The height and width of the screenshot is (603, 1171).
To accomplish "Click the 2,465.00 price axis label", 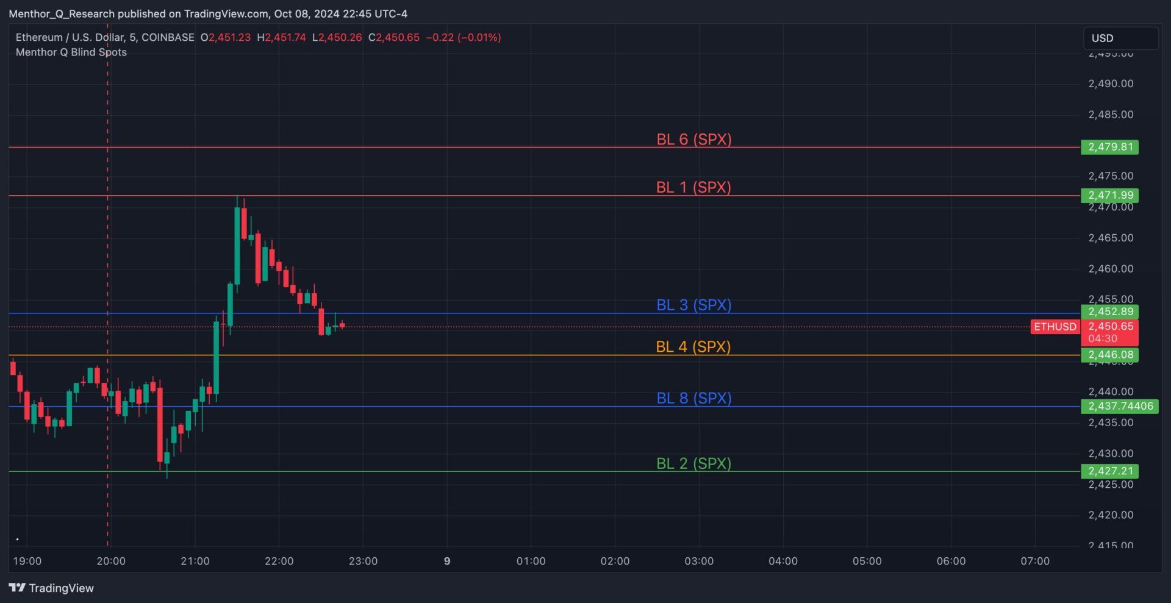I will click(x=1111, y=238).
